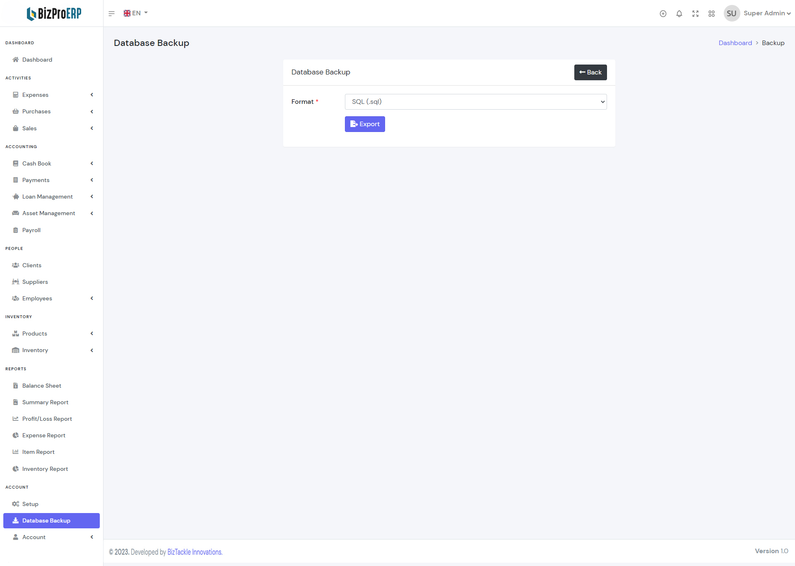Open the Format select dropdown
795x566 pixels.
click(475, 102)
